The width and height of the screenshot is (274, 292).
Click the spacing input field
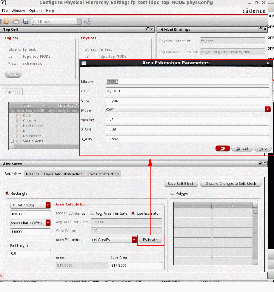coord(187,120)
